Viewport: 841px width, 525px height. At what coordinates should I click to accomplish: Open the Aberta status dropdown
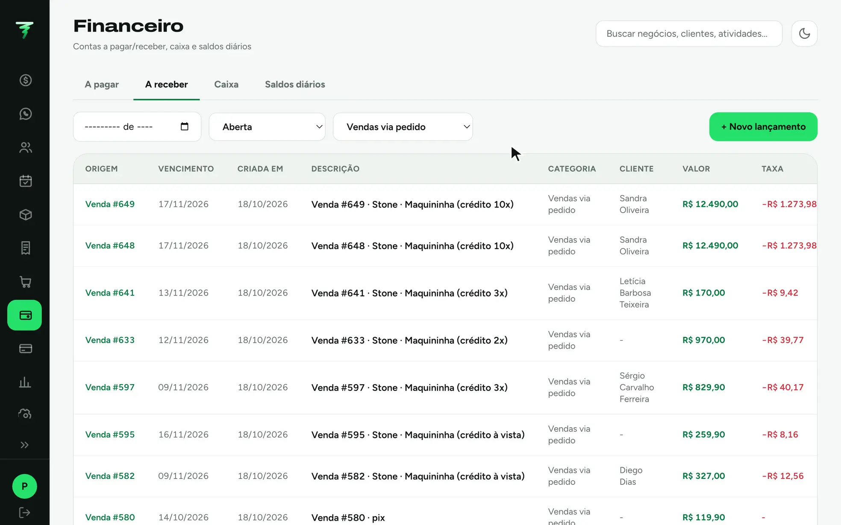(x=267, y=127)
